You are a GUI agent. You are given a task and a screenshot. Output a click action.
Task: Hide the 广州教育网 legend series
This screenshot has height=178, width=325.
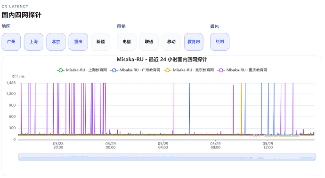click(135, 70)
